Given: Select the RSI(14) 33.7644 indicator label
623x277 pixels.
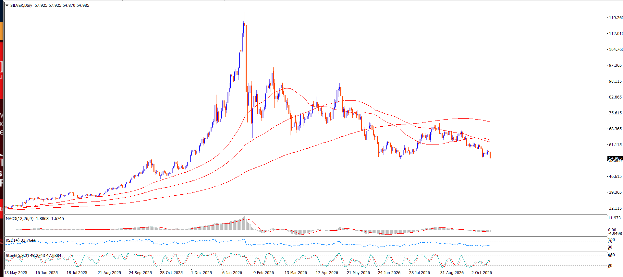Looking at the screenshot, I should click(x=21, y=240).
